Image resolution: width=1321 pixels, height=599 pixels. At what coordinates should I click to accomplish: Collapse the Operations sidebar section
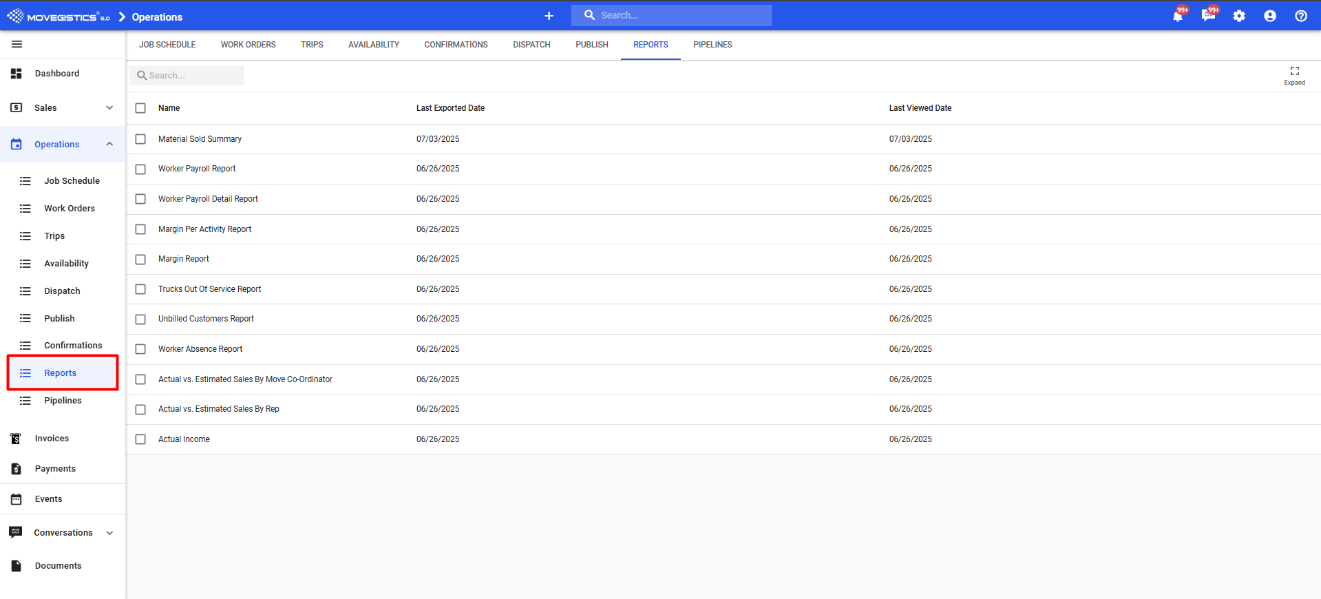[109, 145]
